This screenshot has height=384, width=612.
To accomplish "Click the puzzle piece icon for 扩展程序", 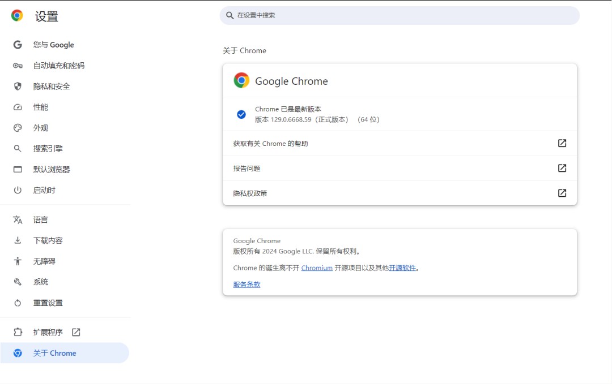I will pos(18,332).
